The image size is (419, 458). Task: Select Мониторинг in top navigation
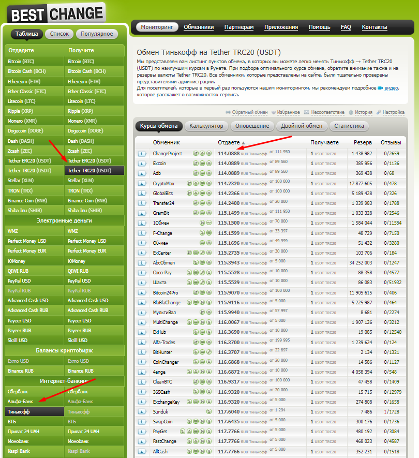point(157,27)
